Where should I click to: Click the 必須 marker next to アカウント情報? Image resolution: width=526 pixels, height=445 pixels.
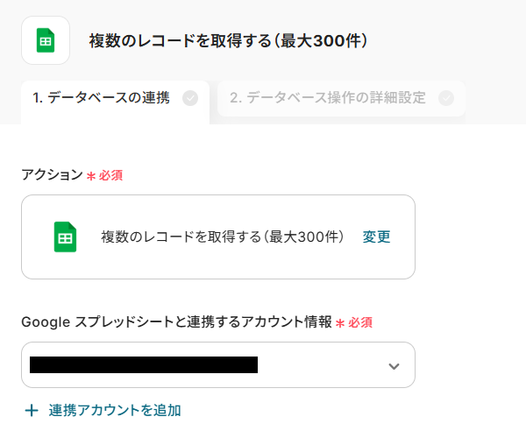coord(360,322)
